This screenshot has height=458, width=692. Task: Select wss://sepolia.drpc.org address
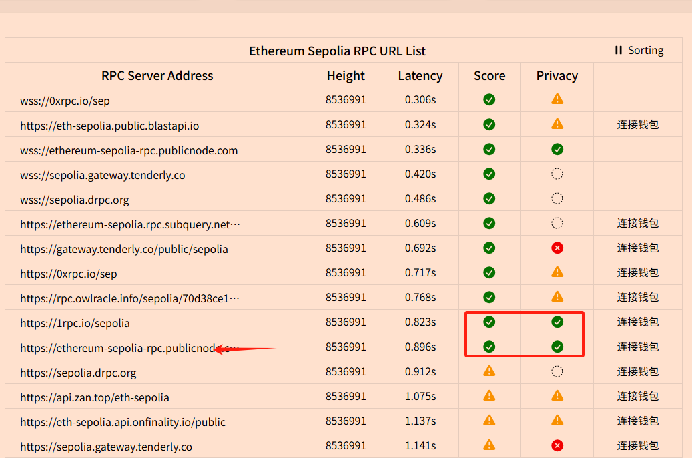pos(75,200)
